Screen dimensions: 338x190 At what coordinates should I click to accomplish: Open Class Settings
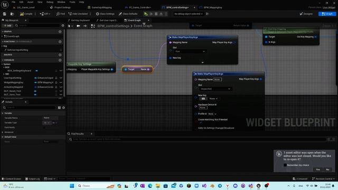[105, 14]
